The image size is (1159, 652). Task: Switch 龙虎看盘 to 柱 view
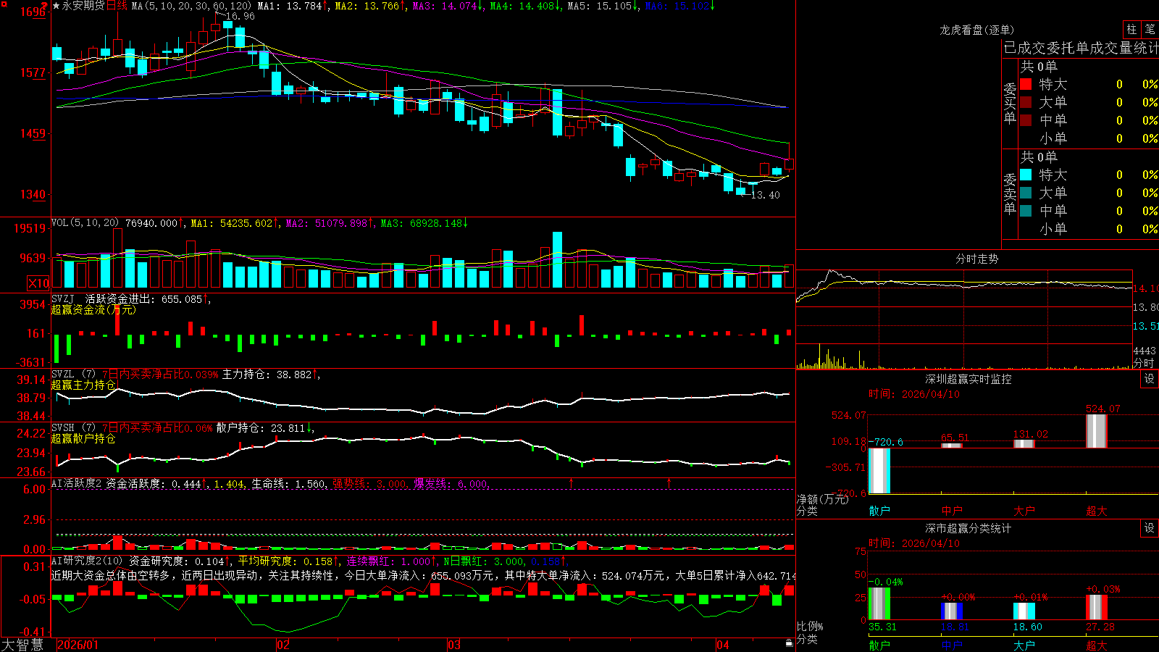(1131, 29)
